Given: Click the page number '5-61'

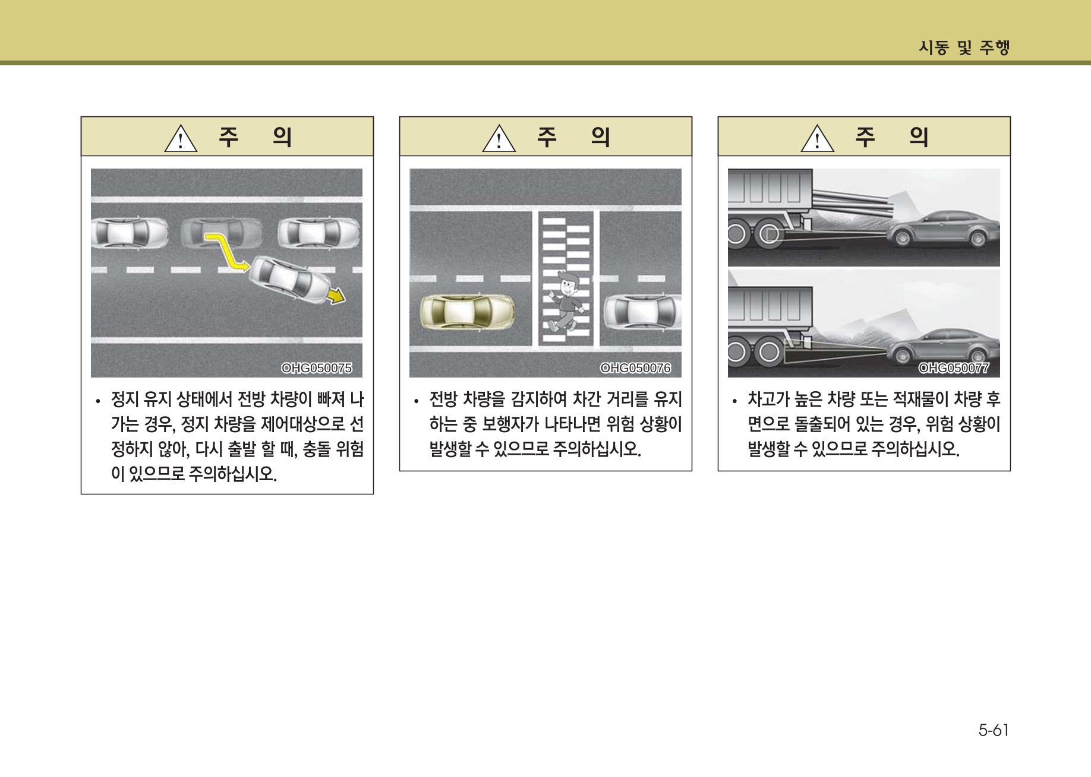Looking at the screenshot, I should tap(994, 730).
